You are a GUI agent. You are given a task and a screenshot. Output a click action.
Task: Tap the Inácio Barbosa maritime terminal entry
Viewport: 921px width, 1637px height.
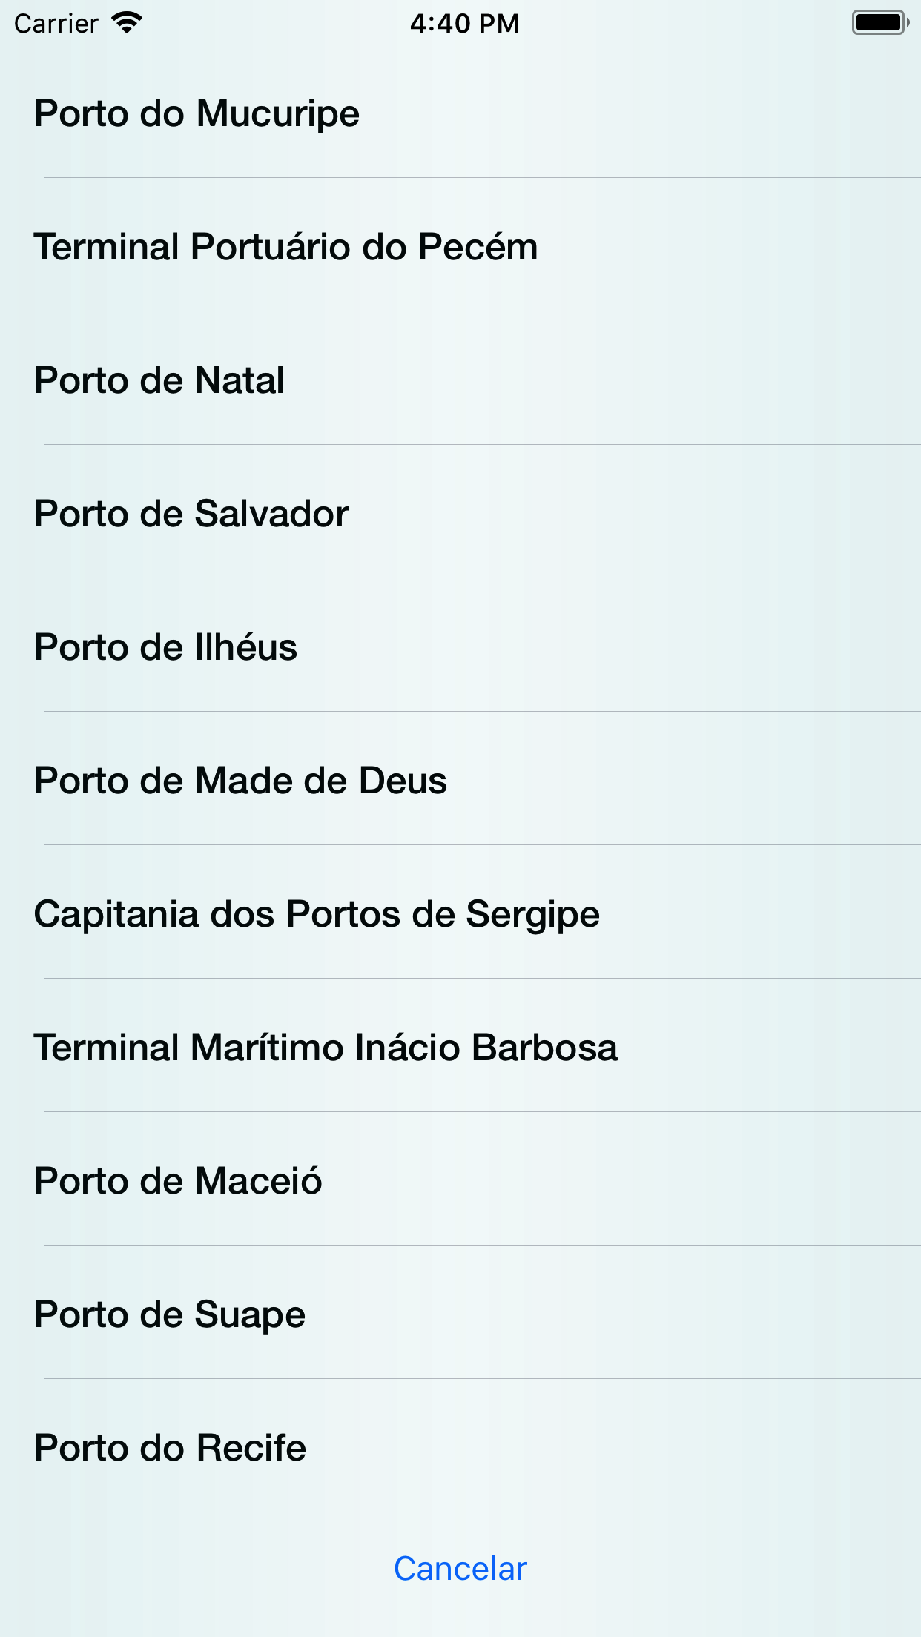326,1048
